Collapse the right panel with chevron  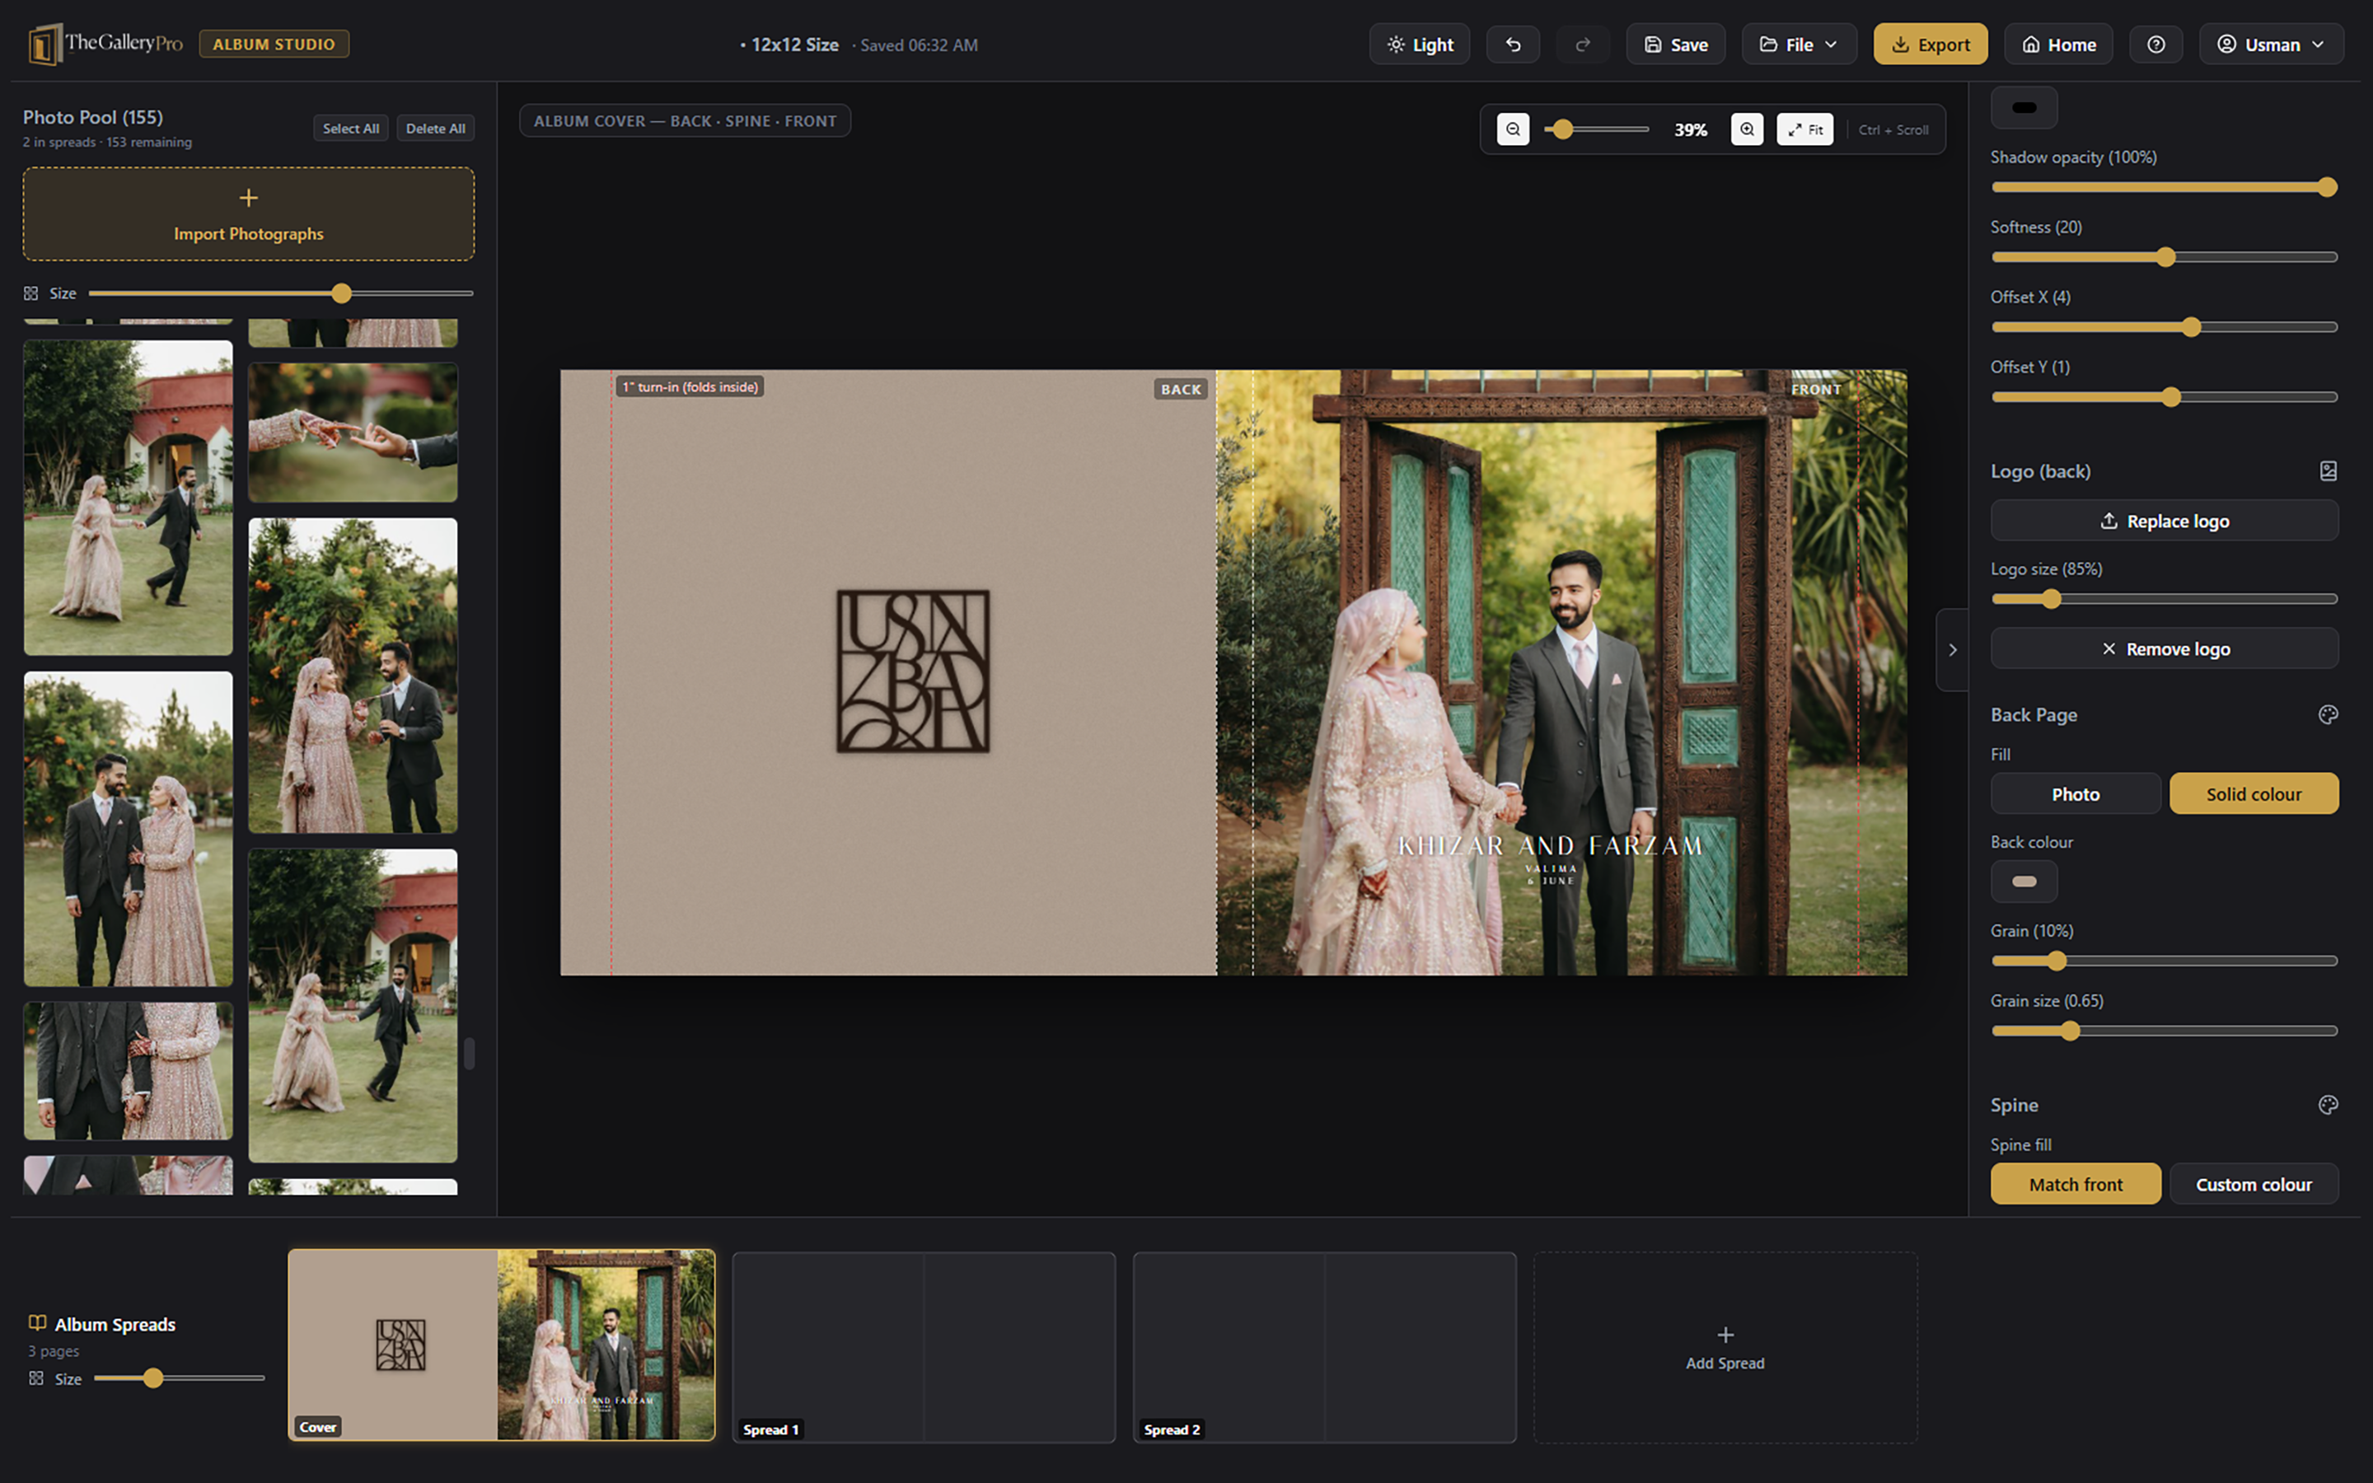(1952, 649)
